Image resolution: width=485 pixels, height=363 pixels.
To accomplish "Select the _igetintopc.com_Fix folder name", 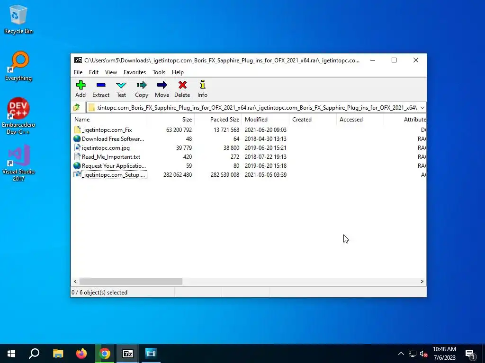I will tap(107, 130).
